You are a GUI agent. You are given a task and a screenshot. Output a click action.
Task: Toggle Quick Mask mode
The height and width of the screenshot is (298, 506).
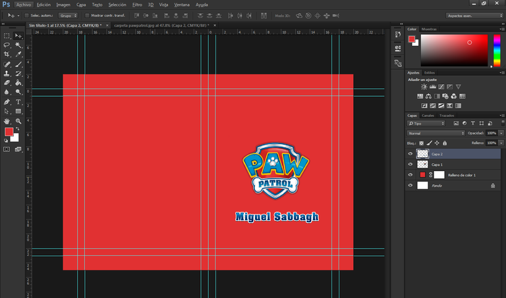[x=7, y=149]
